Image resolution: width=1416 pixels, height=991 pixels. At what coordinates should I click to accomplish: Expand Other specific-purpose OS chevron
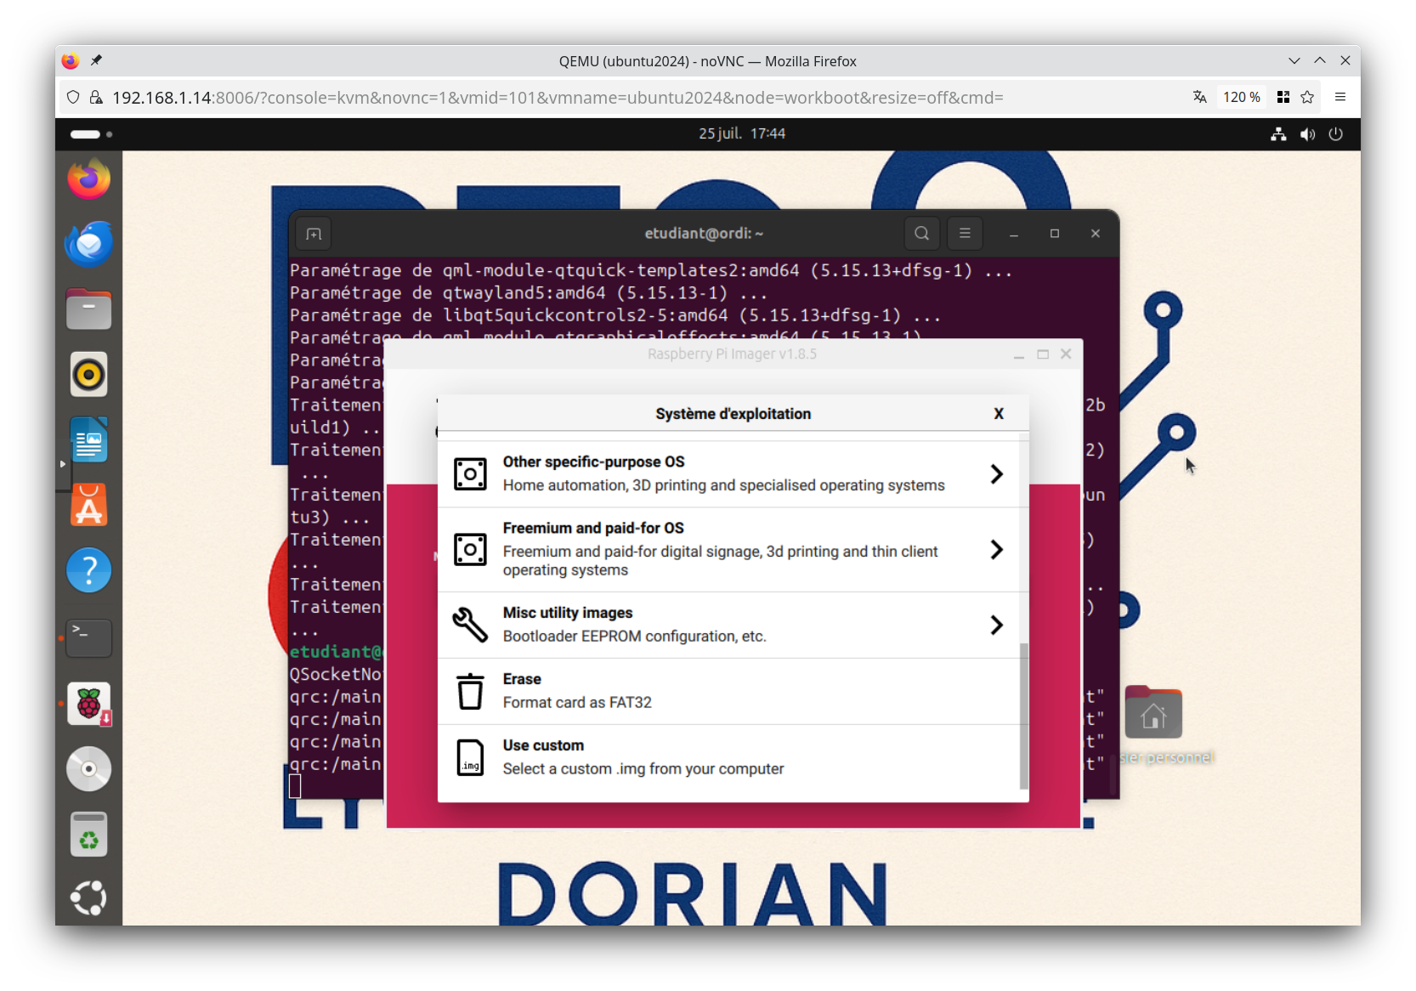(x=996, y=474)
